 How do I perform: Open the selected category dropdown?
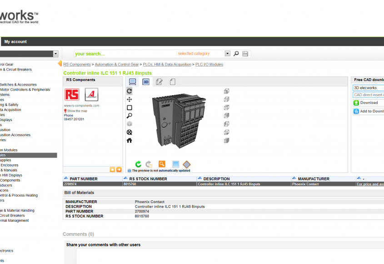pos(228,54)
